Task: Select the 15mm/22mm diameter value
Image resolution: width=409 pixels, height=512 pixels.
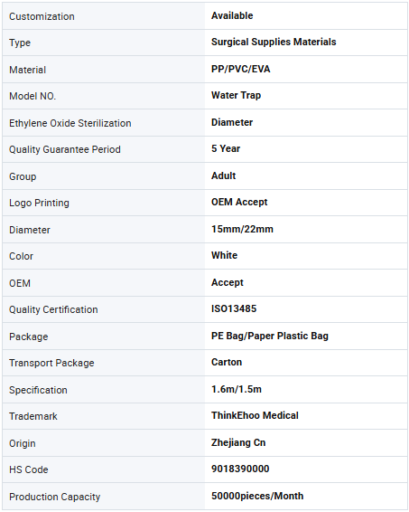Action: [x=242, y=229]
